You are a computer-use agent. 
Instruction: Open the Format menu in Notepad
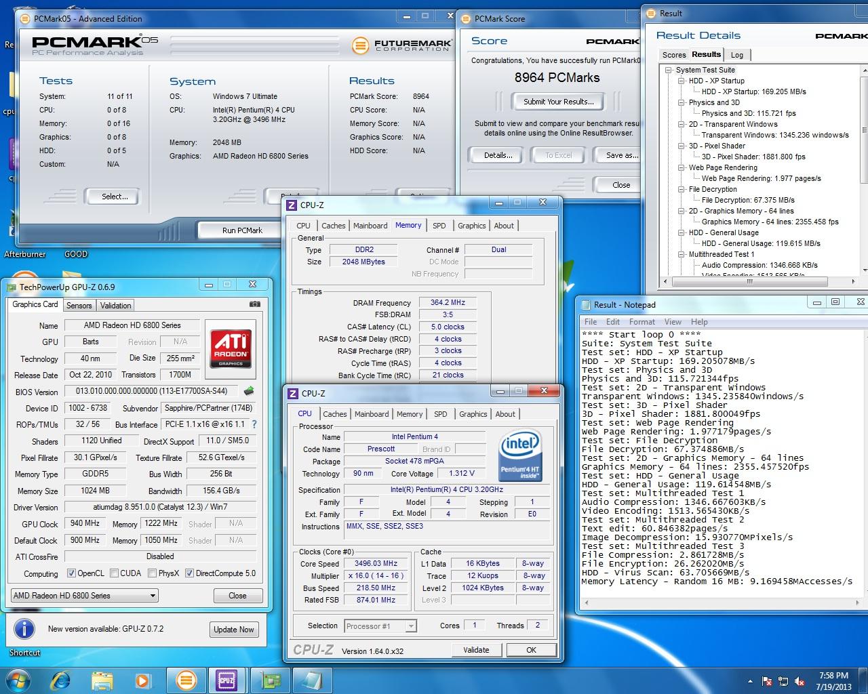click(x=642, y=322)
